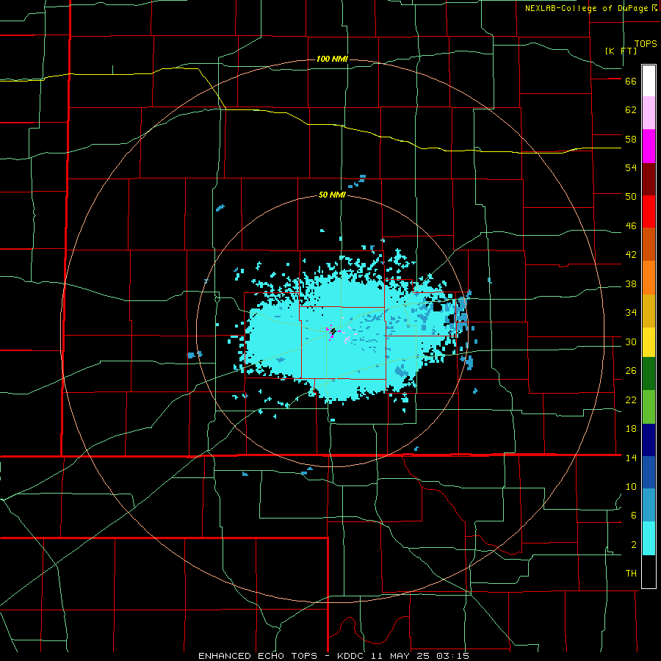Click the legend value "26"

click(631, 371)
